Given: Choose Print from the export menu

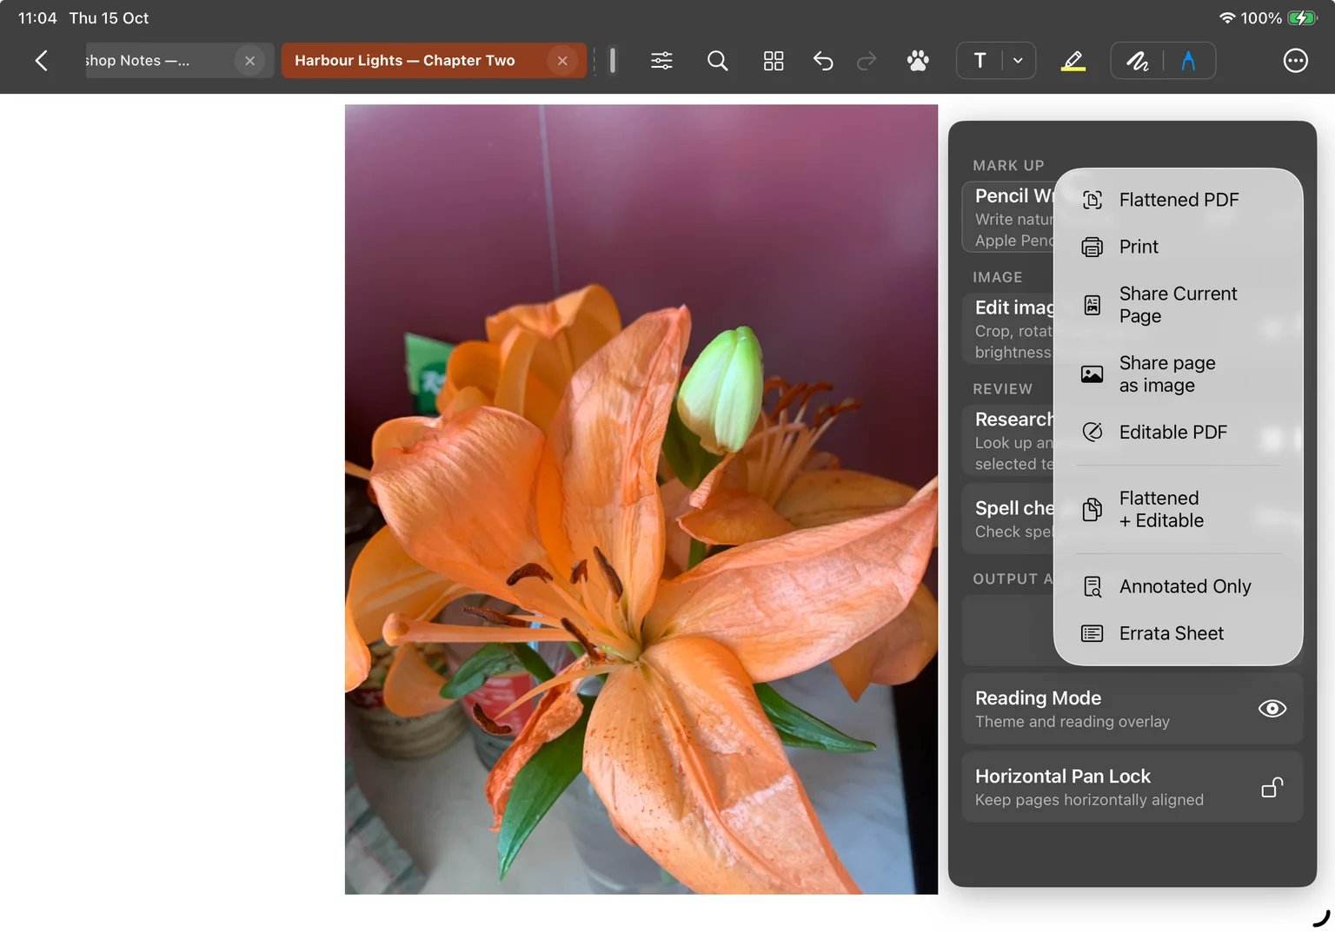Looking at the screenshot, I should pyautogui.click(x=1178, y=247).
